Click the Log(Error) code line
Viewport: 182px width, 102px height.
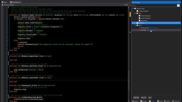(22, 42)
